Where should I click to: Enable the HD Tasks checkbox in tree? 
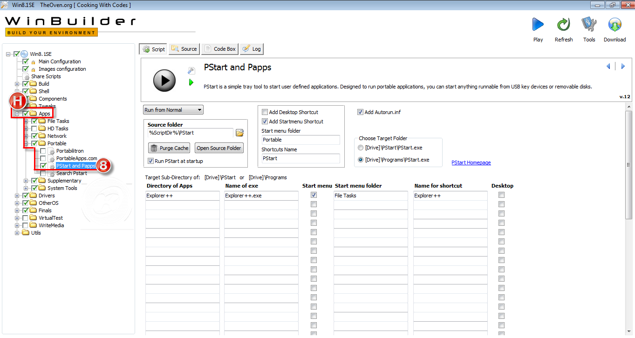[x=34, y=128]
